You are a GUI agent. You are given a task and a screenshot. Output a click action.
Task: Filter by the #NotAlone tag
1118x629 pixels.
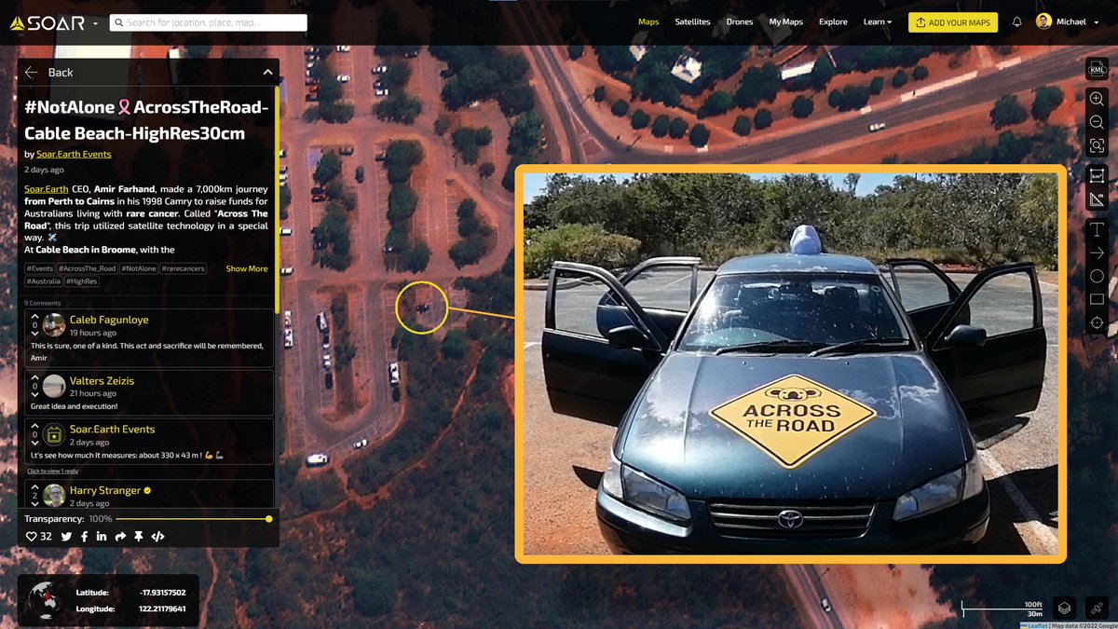(x=139, y=268)
